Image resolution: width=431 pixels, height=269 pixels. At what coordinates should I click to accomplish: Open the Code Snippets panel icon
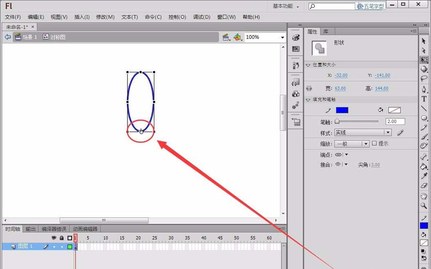pyautogui.click(x=296, y=82)
